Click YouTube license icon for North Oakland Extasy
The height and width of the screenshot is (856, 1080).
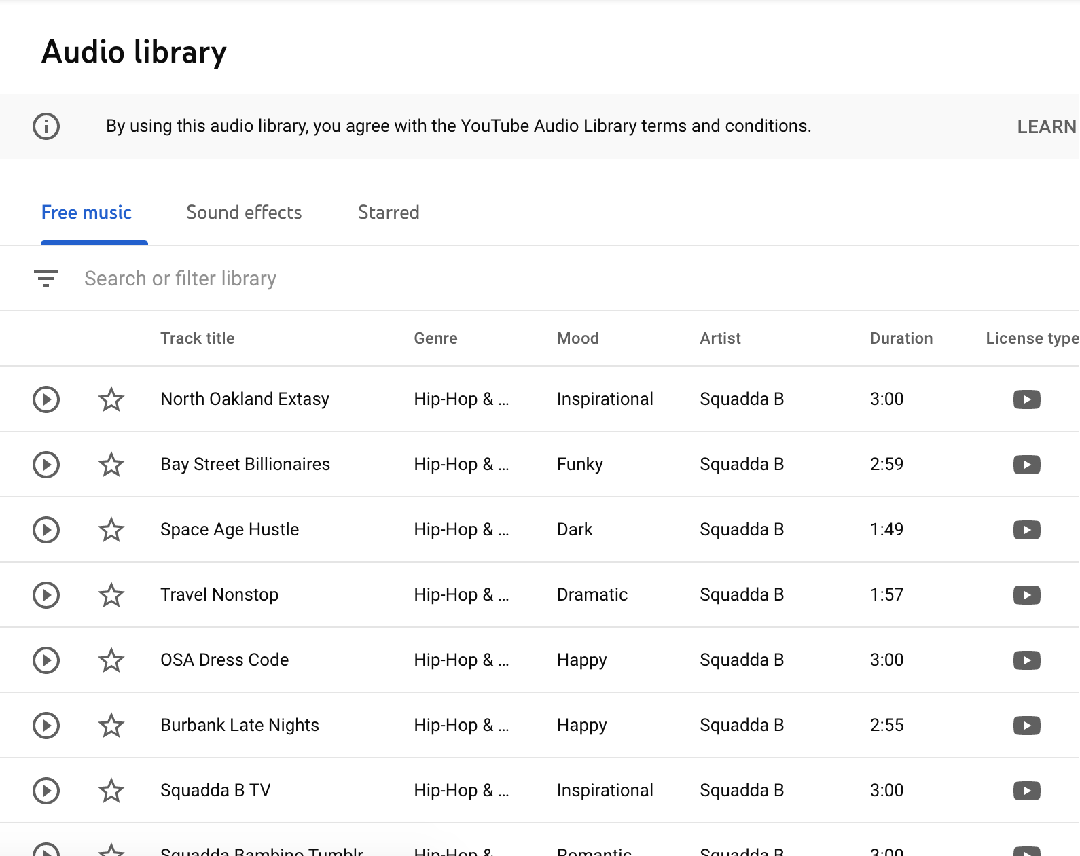pos(1026,399)
